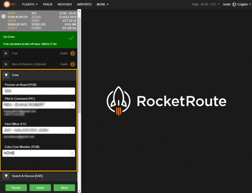The width and height of the screenshot is (252, 193).
Task: Expand the Mass & Balance (Optional) section
Action: point(6,64)
